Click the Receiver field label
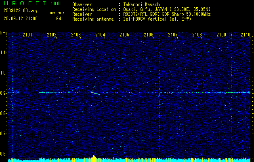The height and width of the screenshot is (162, 254). [x=82, y=14]
